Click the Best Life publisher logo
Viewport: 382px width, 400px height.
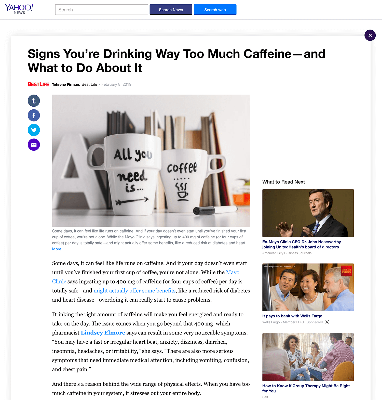coord(38,84)
